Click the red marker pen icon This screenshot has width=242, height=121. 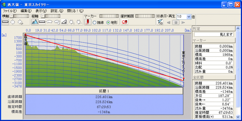coord(87,22)
